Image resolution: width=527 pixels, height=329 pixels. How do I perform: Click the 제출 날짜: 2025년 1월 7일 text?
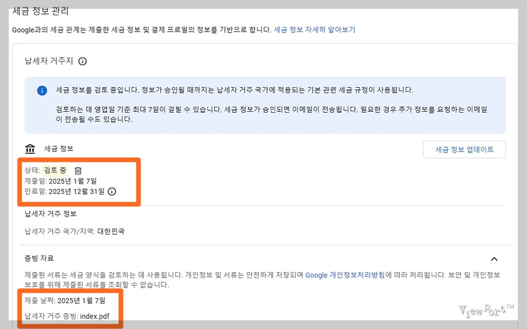point(65,300)
